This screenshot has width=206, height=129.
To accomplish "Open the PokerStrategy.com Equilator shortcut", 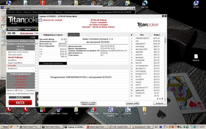I will click(111, 112).
